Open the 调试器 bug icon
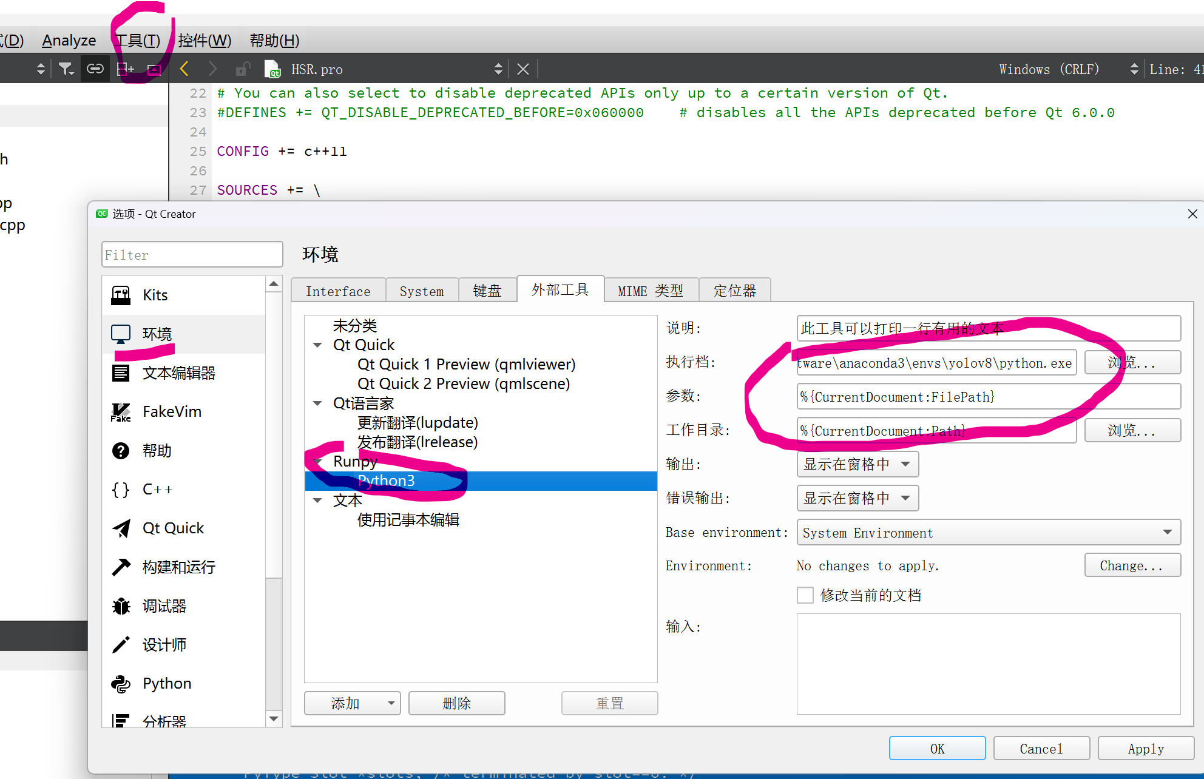 [x=121, y=606]
